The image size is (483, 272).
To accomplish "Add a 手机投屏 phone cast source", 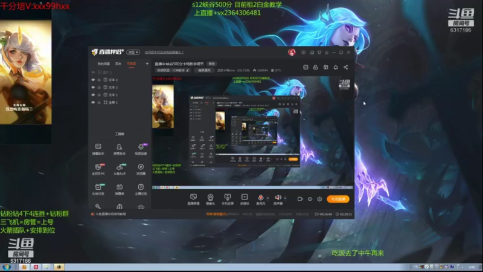I will pyautogui.click(x=228, y=199).
